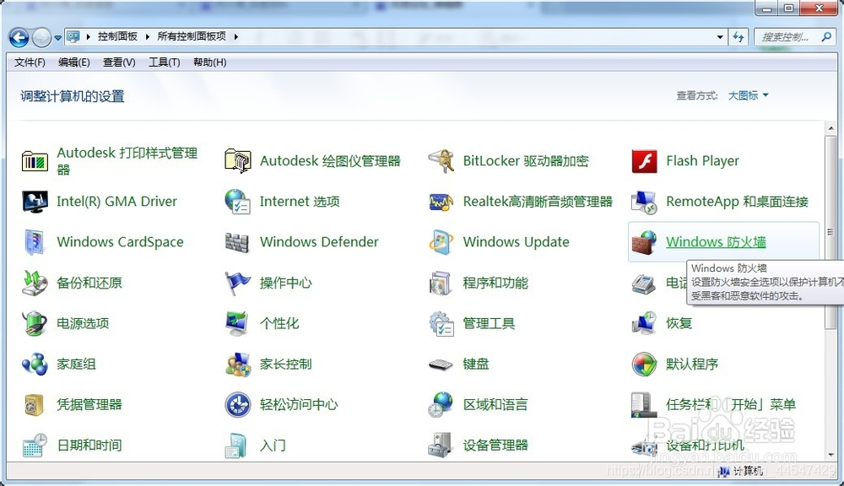Open the 查看(V) menu
844x486 pixels.
(119, 62)
